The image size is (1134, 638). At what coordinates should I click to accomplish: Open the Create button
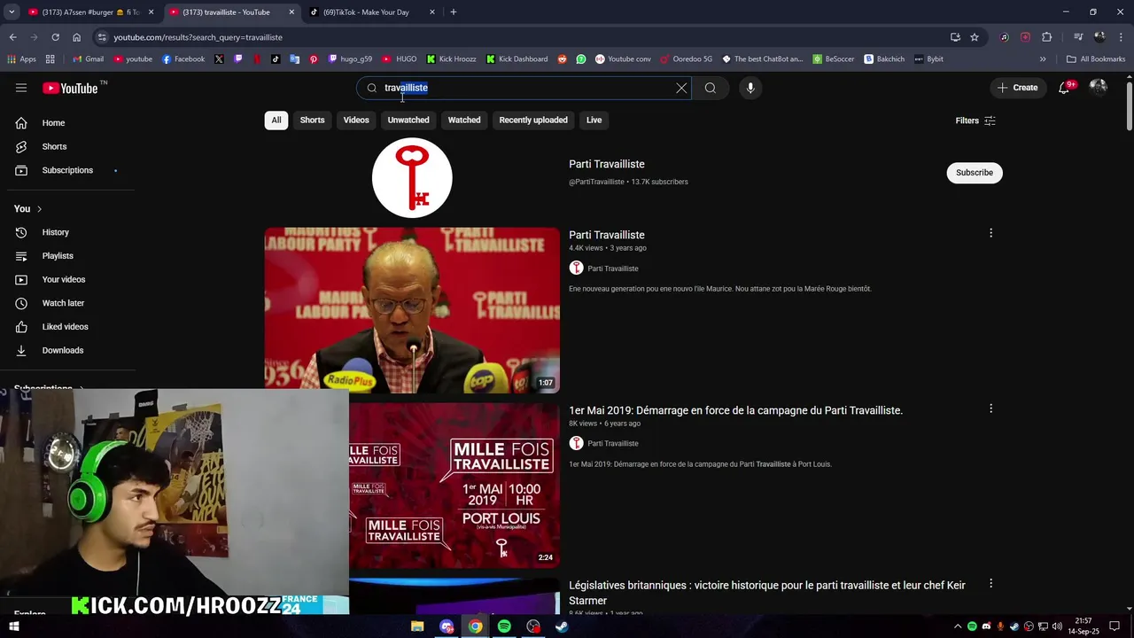click(x=1017, y=88)
